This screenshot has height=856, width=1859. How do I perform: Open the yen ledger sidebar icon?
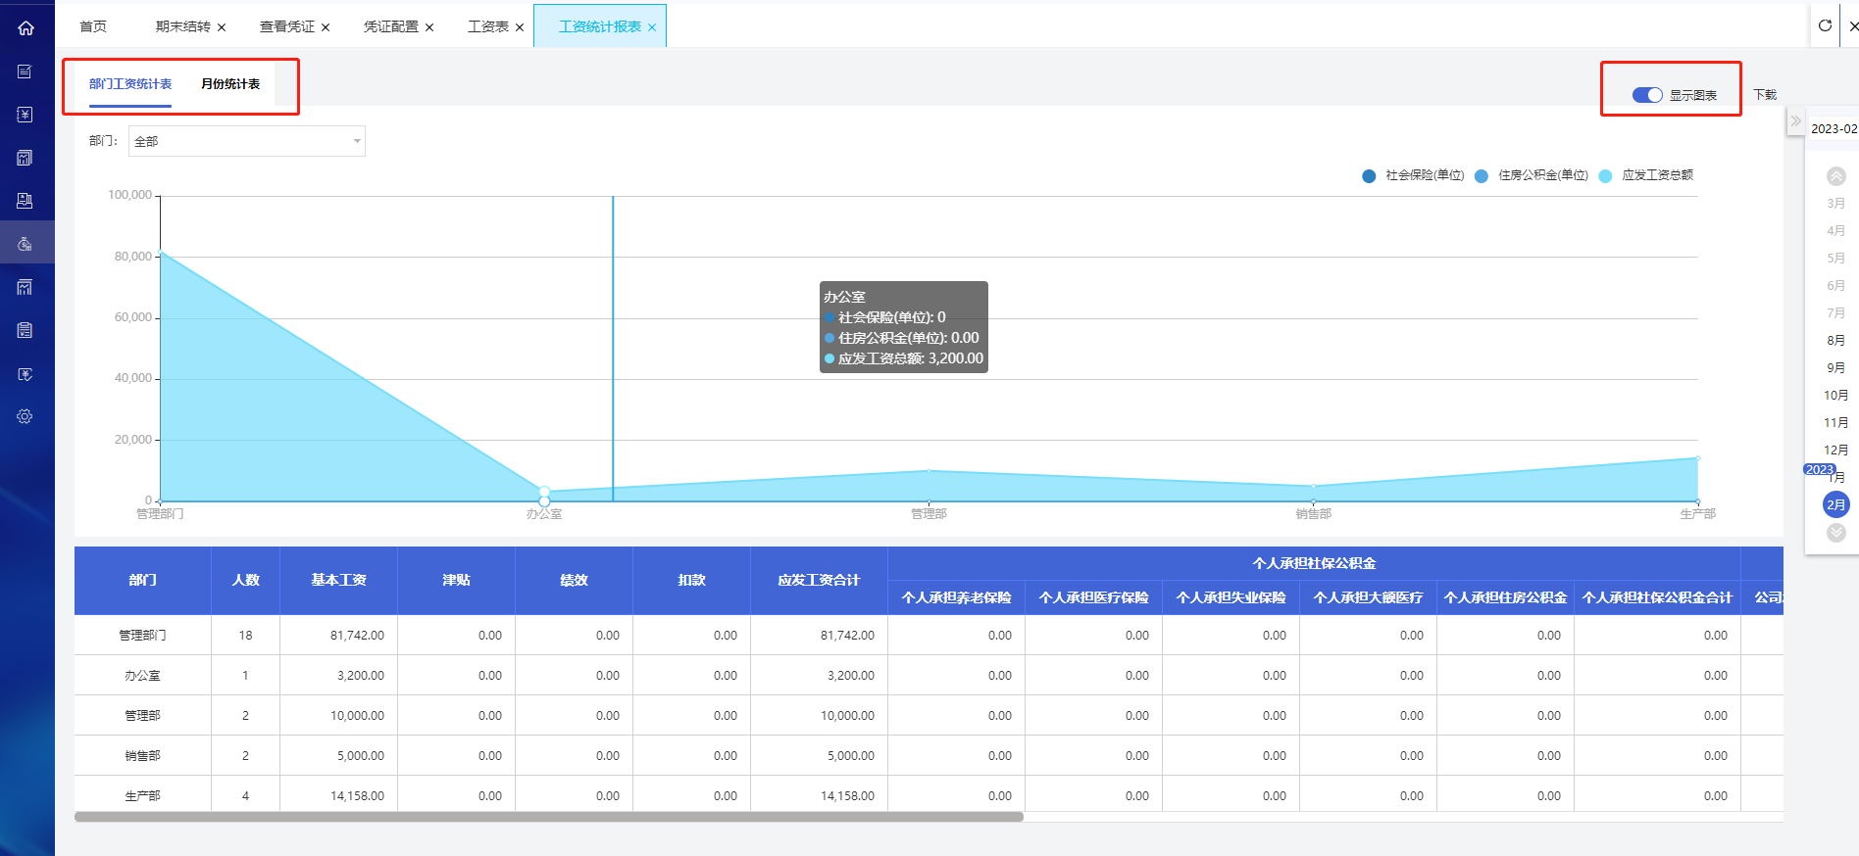[25, 115]
